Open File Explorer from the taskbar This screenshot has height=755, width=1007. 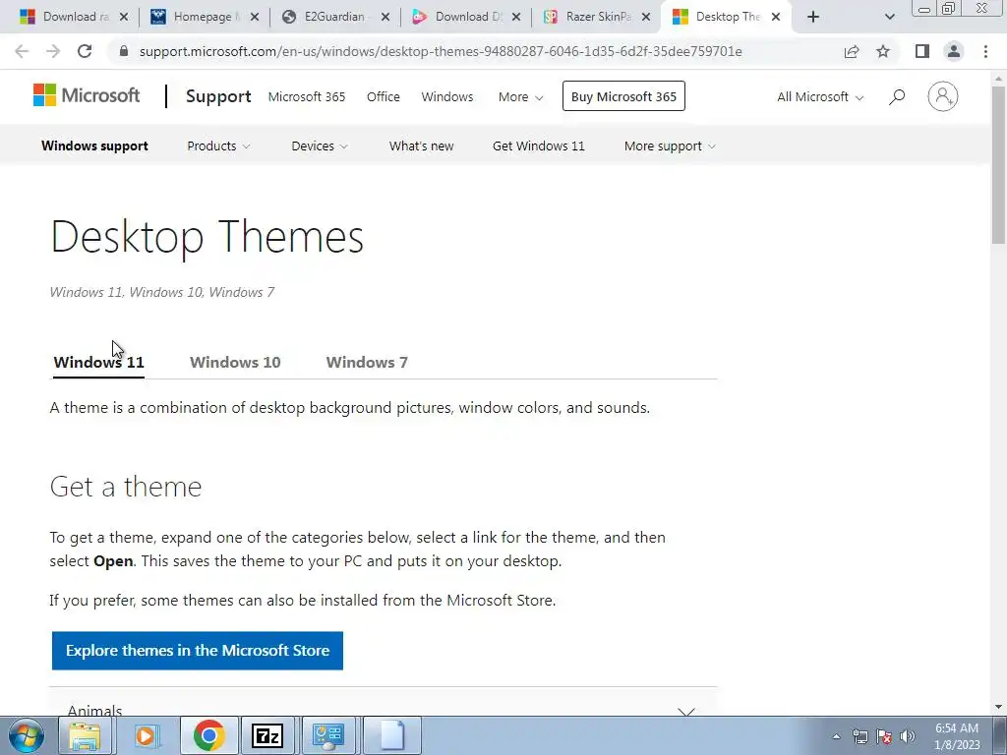[x=85, y=735]
